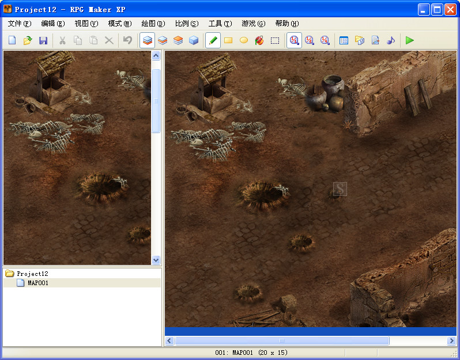Set zoom scale to 1/4
The width and height of the screenshot is (460, 360).
click(325, 40)
